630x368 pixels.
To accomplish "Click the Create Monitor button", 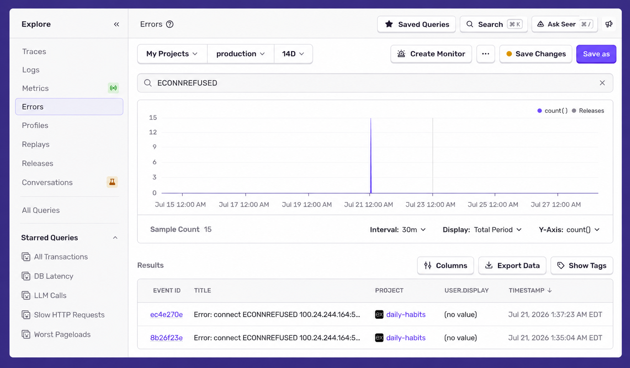I will 431,54.
